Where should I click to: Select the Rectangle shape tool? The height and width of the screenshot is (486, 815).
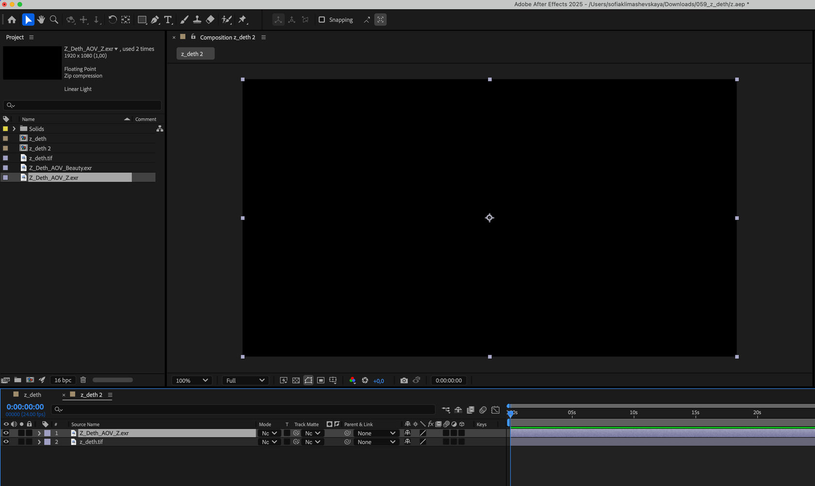click(x=142, y=20)
